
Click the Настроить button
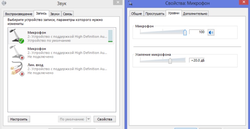pyautogui.click(x=19, y=119)
